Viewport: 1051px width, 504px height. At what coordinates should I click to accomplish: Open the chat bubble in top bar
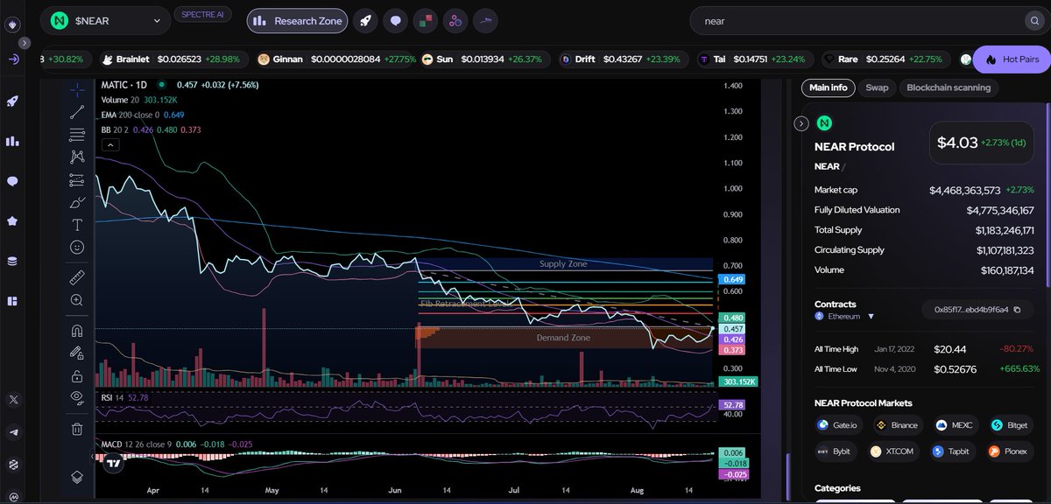click(x=396, y=21)
